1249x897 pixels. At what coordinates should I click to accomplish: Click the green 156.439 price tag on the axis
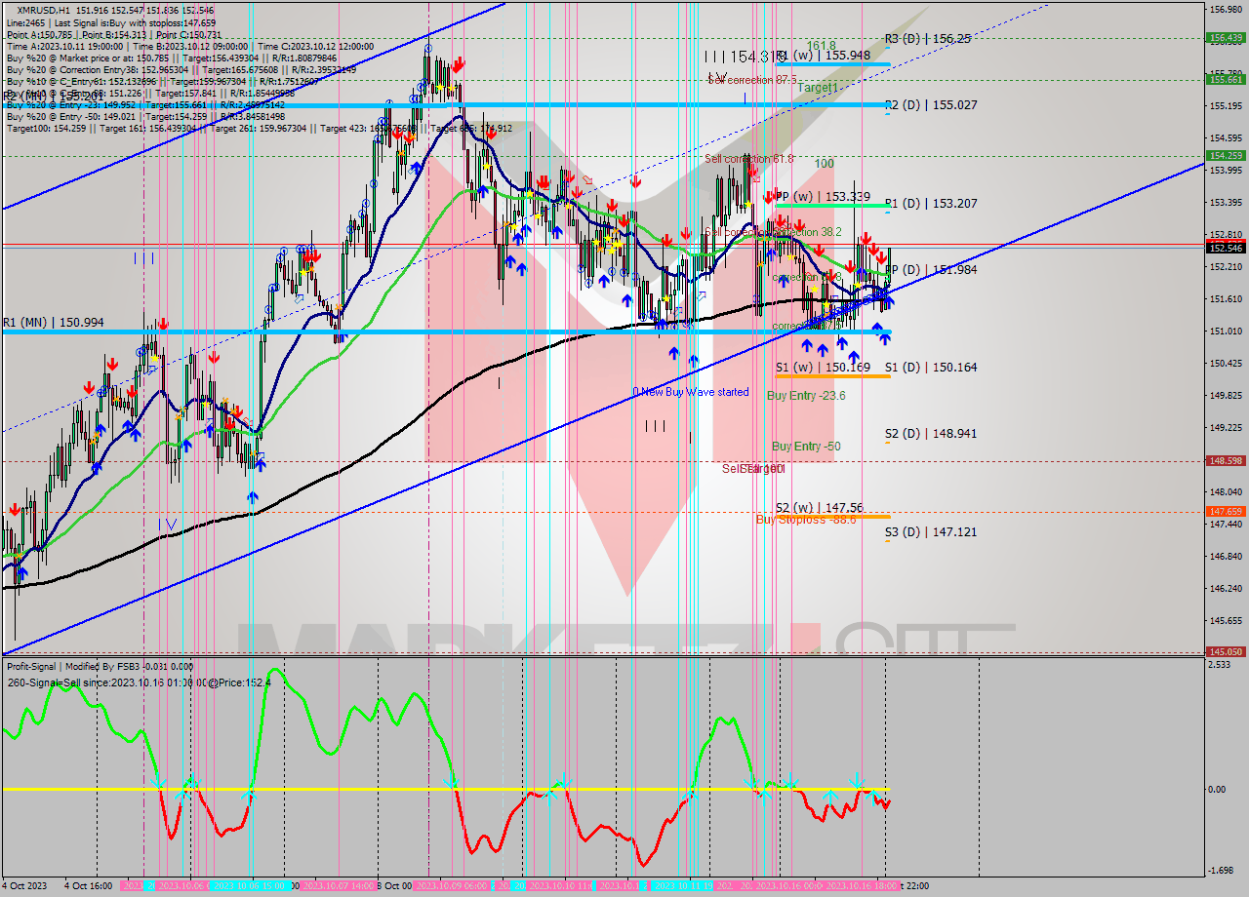click(x=1225, y=38)
